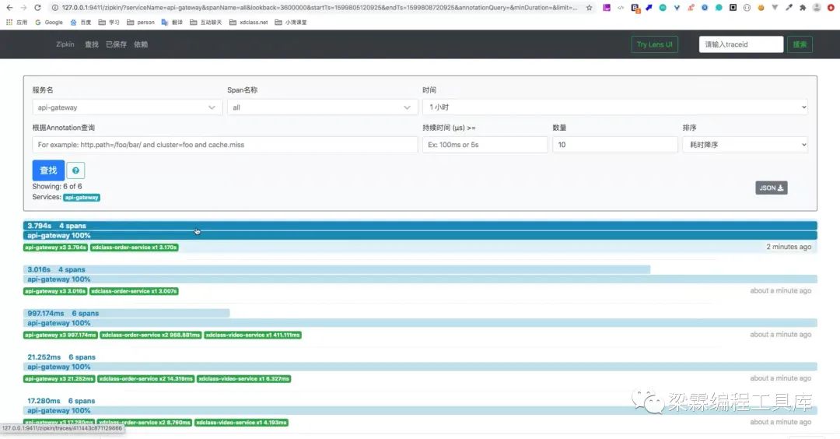The image size is (840, 439).
Task: Open the Span名称 all dropdown
Action: point(322,107)
